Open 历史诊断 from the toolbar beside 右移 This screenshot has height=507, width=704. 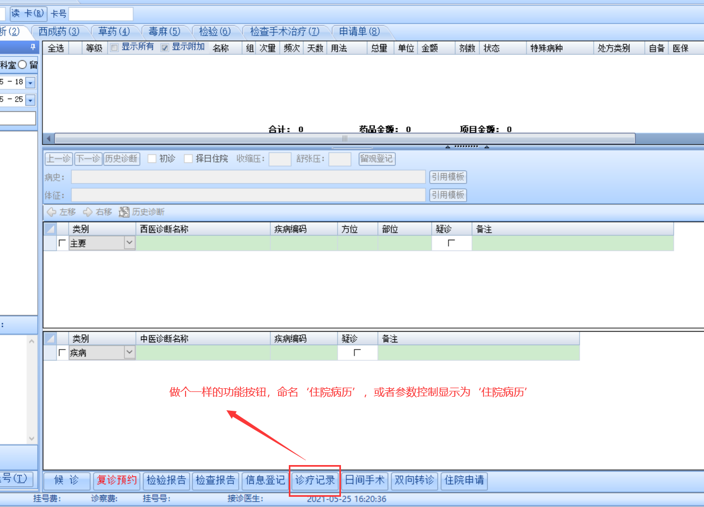coord(141,212)
